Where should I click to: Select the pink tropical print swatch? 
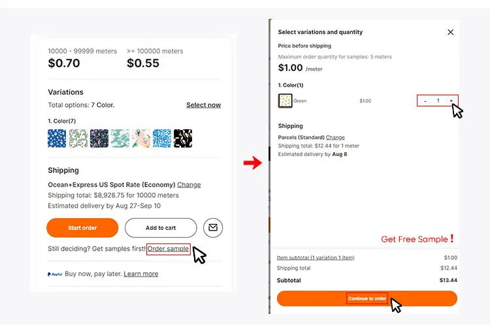click(x=141, y=138)
